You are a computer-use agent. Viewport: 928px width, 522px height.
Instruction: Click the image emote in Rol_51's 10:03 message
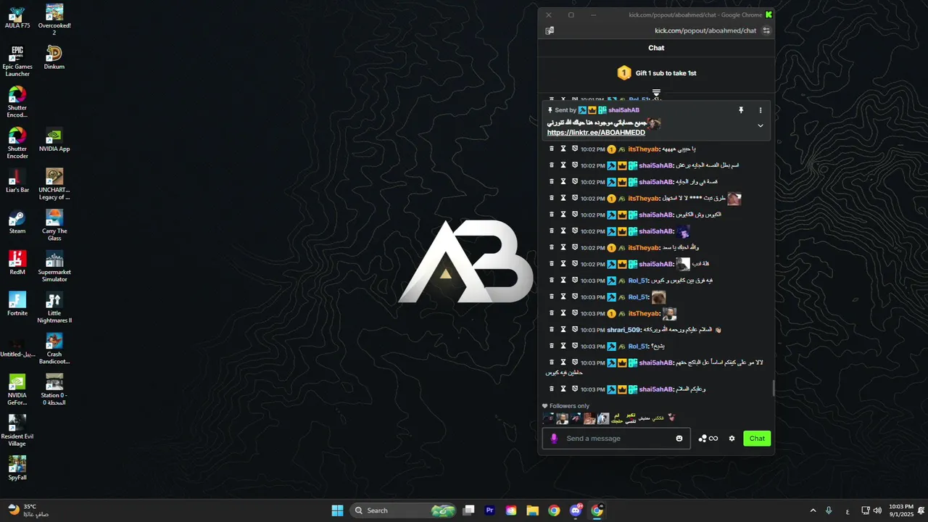[x=658, y=297]
